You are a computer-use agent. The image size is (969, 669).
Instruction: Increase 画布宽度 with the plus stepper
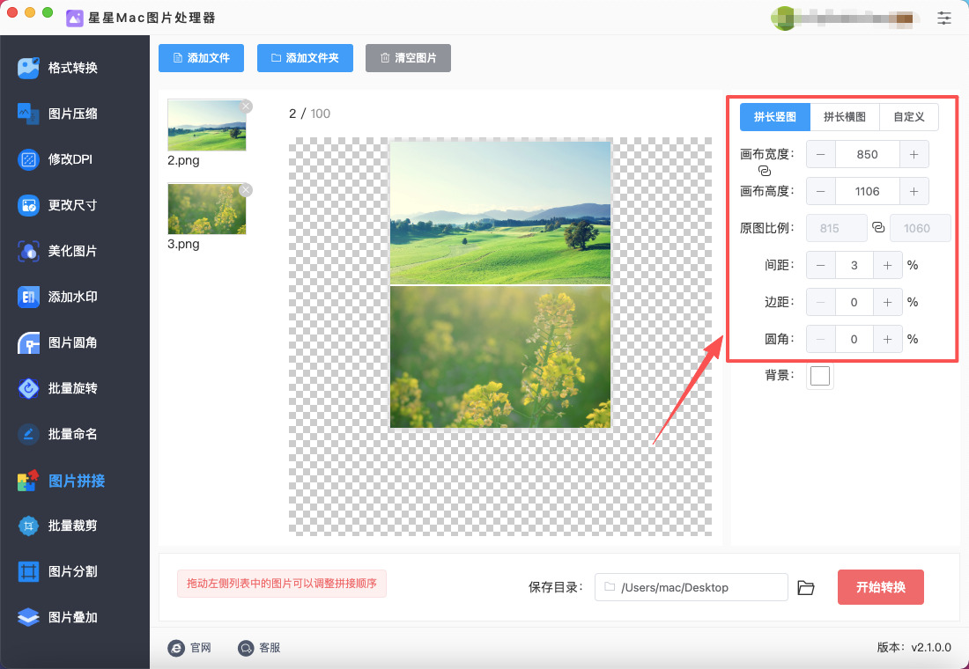914,154
